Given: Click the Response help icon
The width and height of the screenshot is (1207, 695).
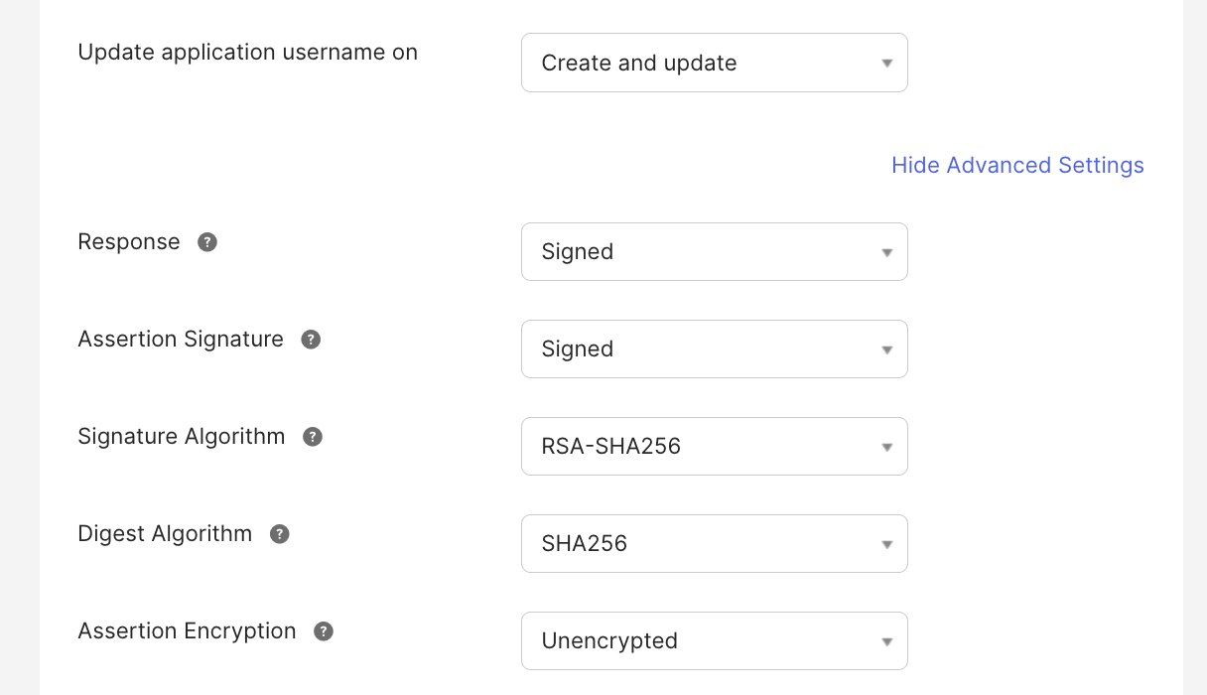Looking at the screenshot, I should pos(206,241).
